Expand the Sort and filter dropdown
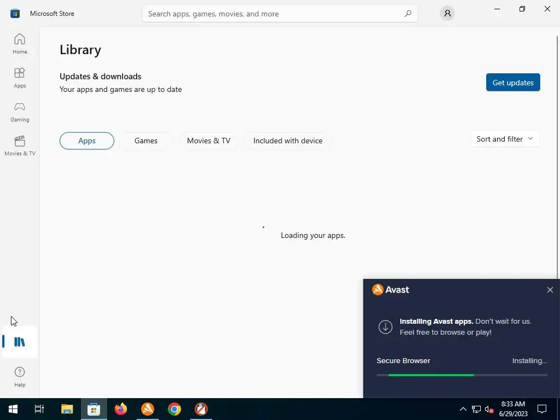This screenshot has width=560, height=420. click(505, 139)
